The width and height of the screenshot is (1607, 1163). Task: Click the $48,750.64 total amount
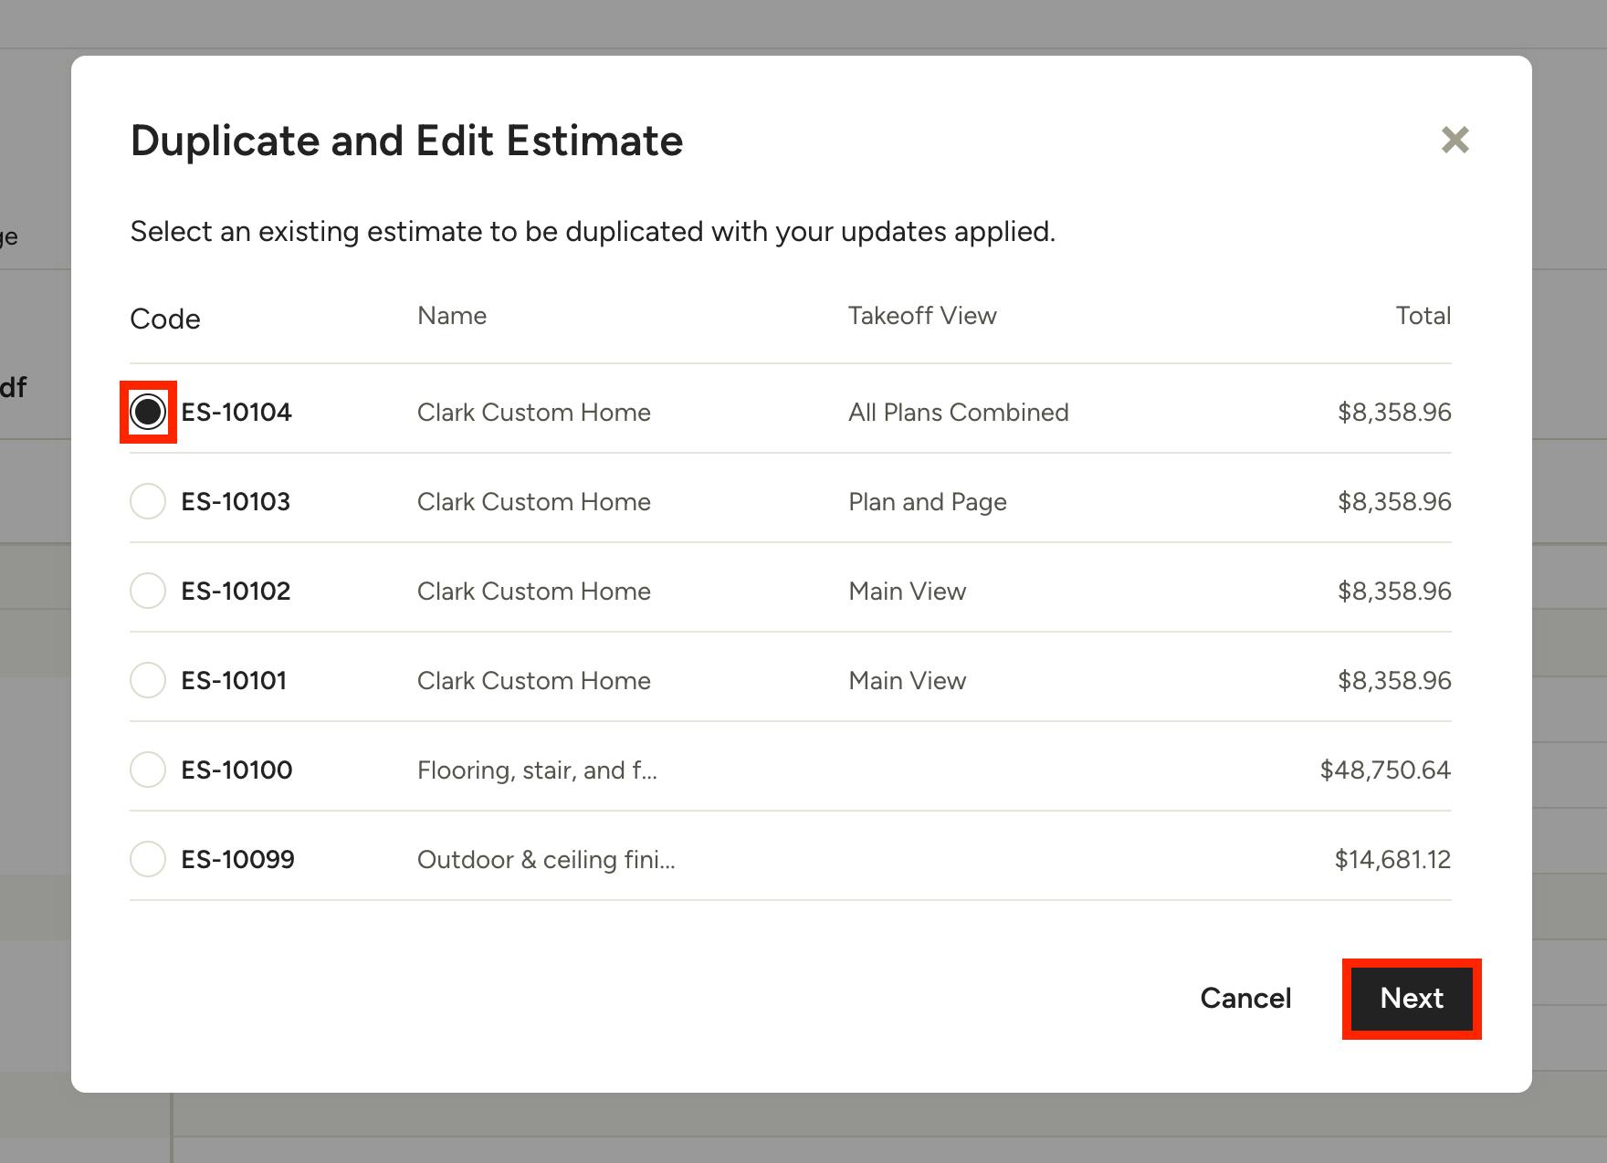(1384, 770)
